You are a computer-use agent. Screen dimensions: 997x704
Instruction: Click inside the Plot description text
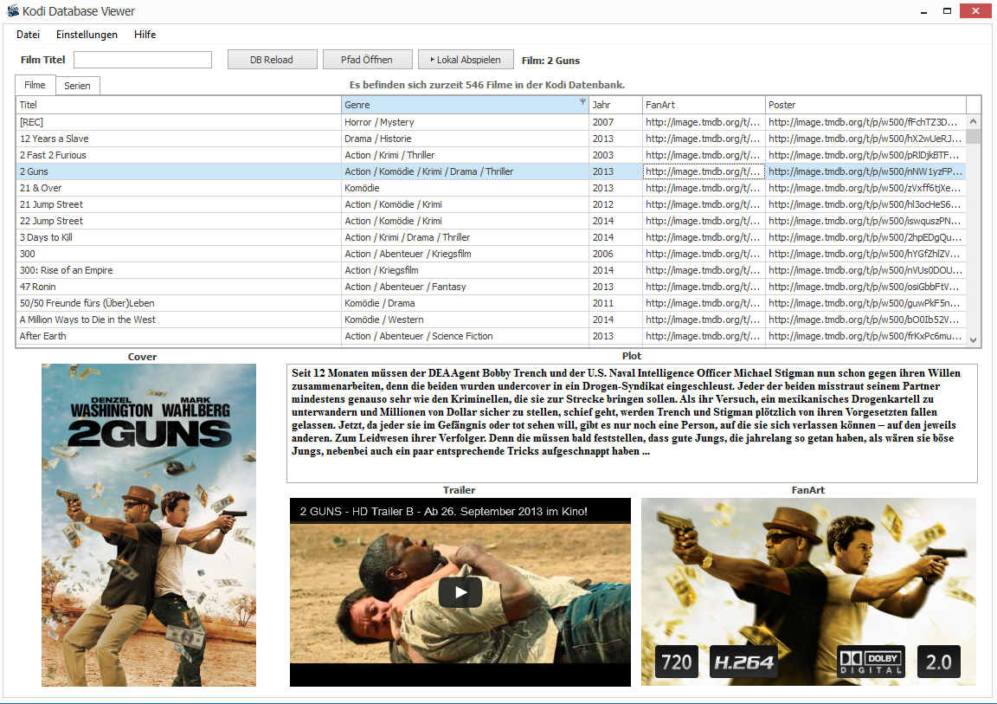click(x=632, y=423)
